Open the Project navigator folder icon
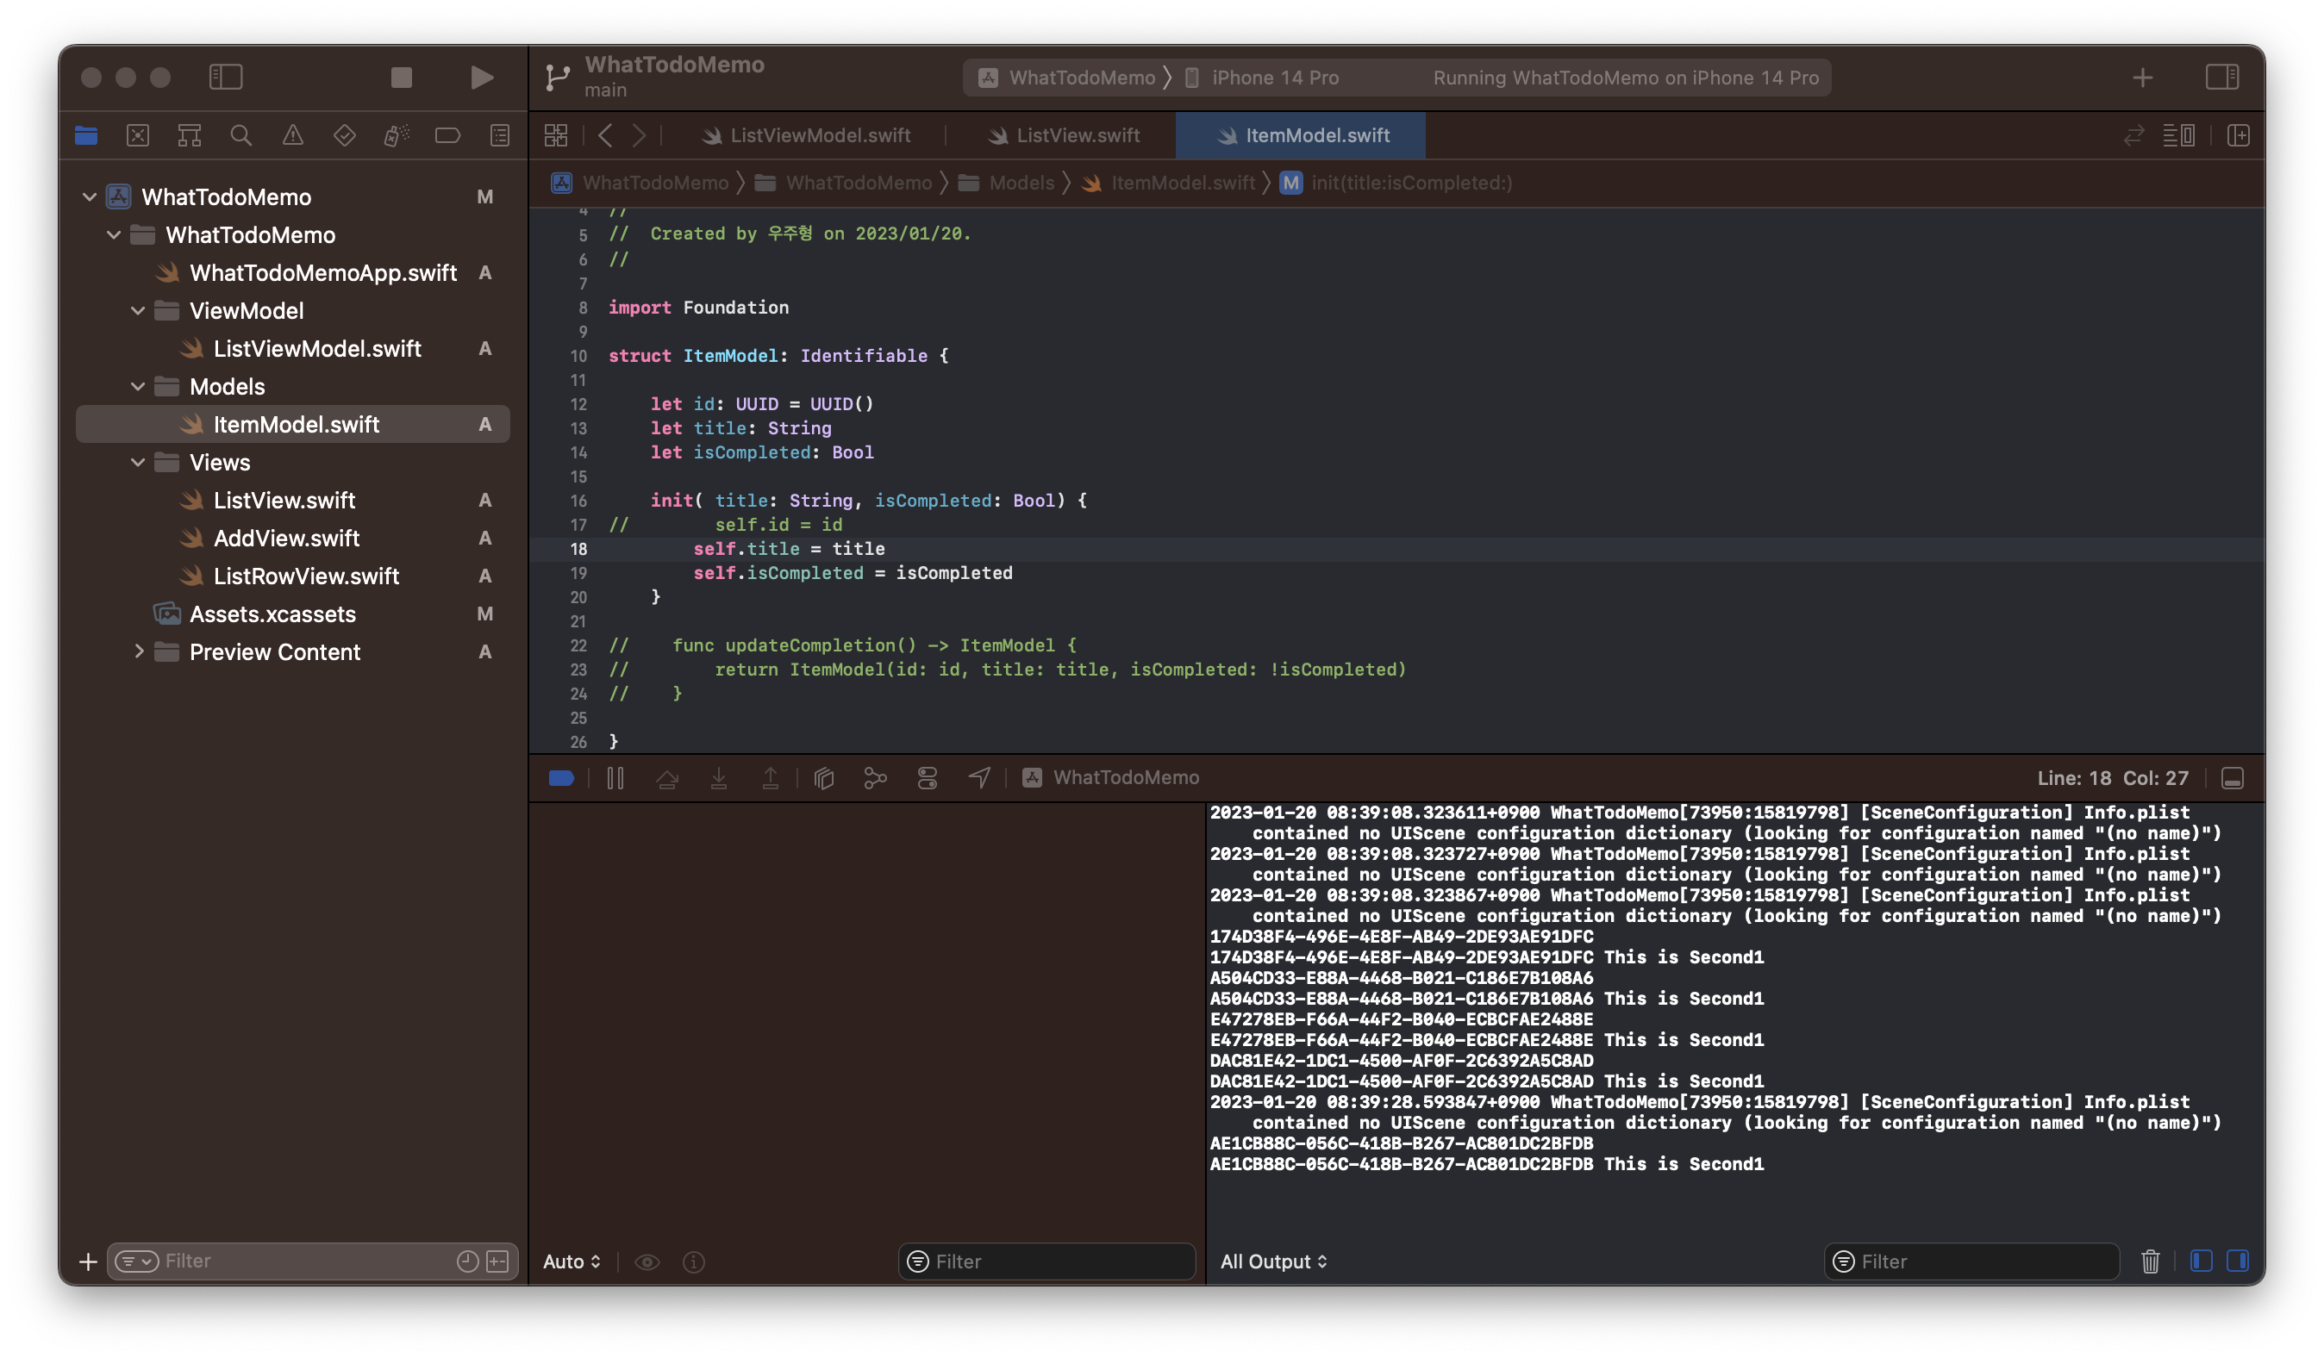 (x=87, y=135)
